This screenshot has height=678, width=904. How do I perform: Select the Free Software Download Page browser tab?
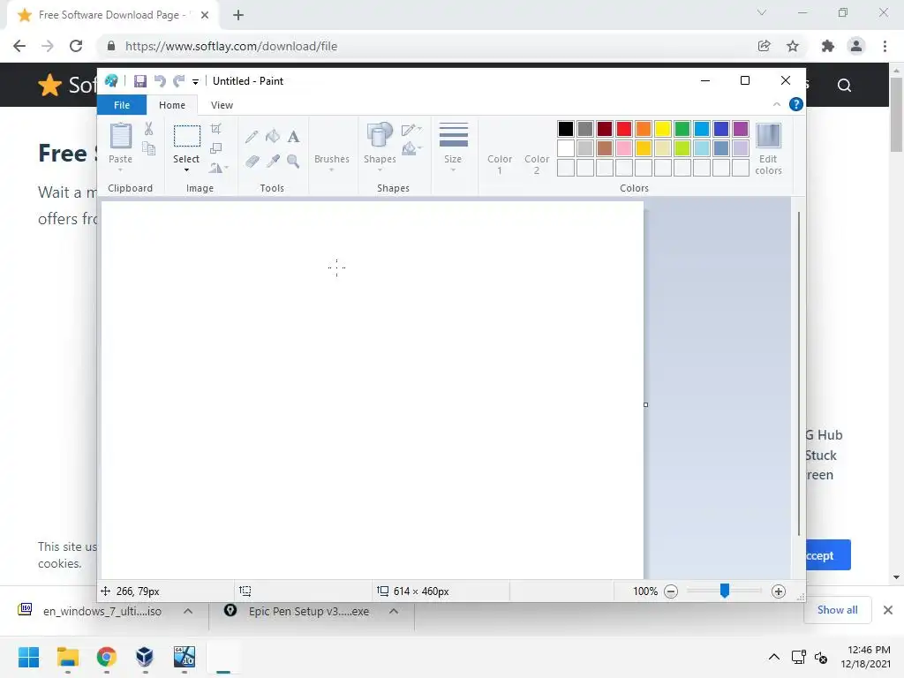[112, 15]
